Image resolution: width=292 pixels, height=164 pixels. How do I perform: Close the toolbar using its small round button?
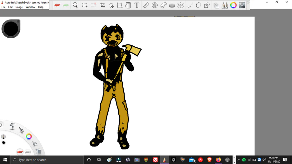tap(248, 2)
